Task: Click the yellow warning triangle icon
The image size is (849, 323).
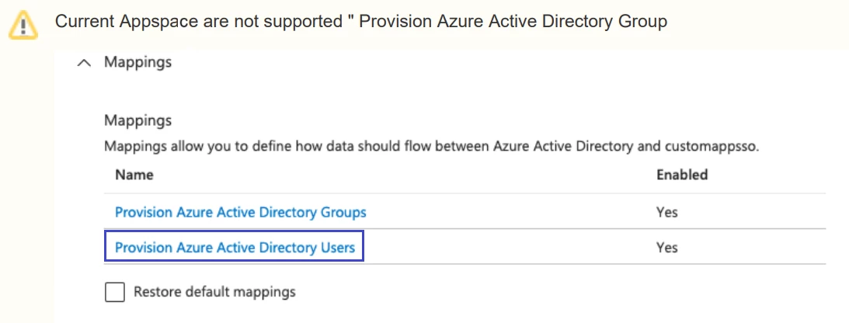Action: [x=23, y=24]
